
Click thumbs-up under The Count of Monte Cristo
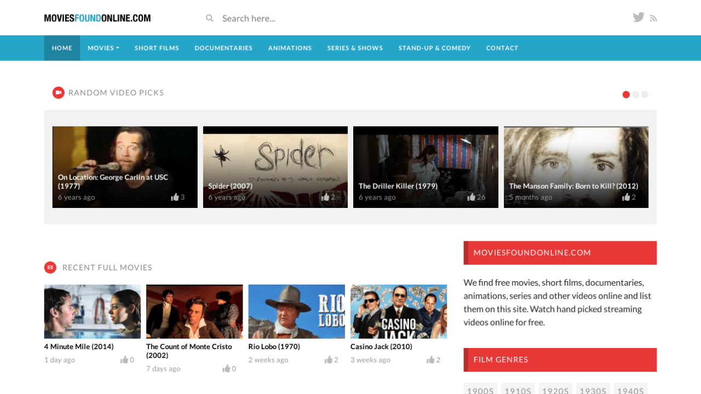(227, 368)
